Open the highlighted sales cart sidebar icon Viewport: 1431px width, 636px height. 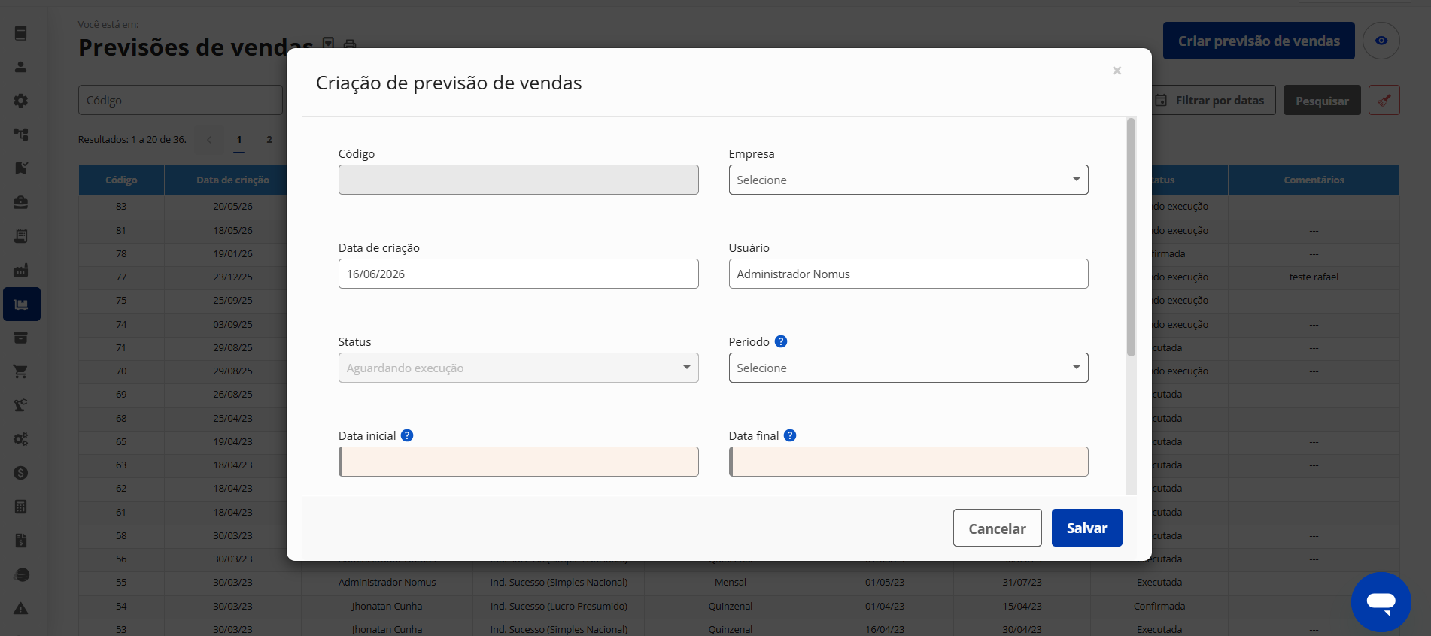pos(21,304)
